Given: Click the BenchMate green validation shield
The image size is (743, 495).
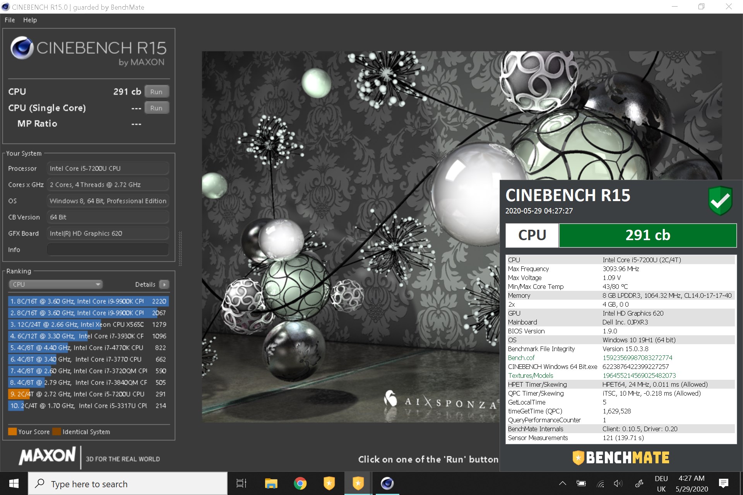Looking at the screenshot, I should click(720, 200).
